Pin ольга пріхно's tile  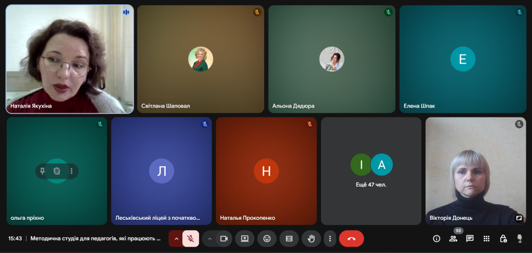coord(43,171)
